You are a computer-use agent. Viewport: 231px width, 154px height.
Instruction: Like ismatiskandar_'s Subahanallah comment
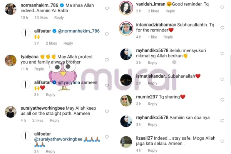tap(222, 79)
